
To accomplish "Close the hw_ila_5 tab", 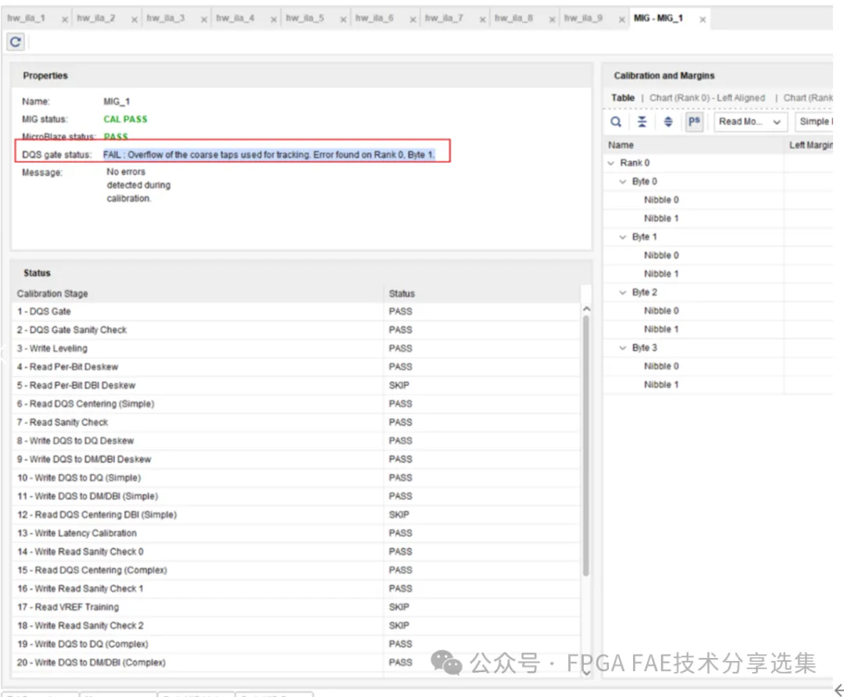I will click(343, 20).
